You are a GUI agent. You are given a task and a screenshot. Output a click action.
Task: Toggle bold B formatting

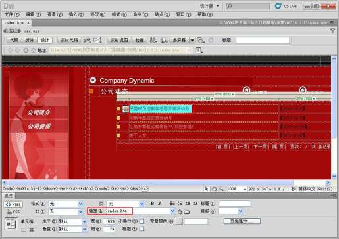152,204
